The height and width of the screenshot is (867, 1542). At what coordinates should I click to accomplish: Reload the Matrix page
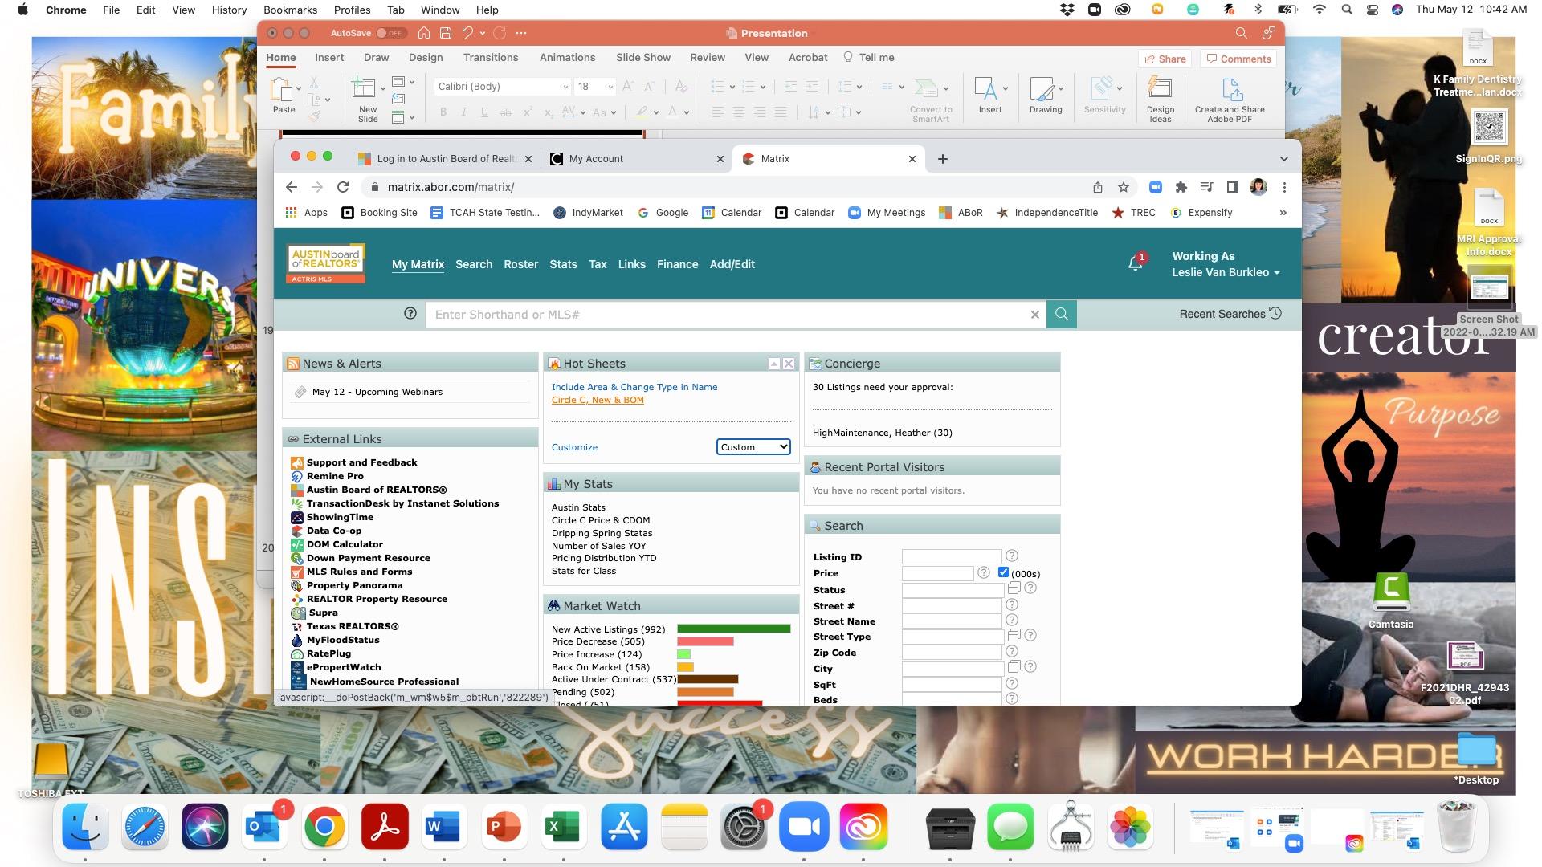pyautogui.click(x=343, y=187)
